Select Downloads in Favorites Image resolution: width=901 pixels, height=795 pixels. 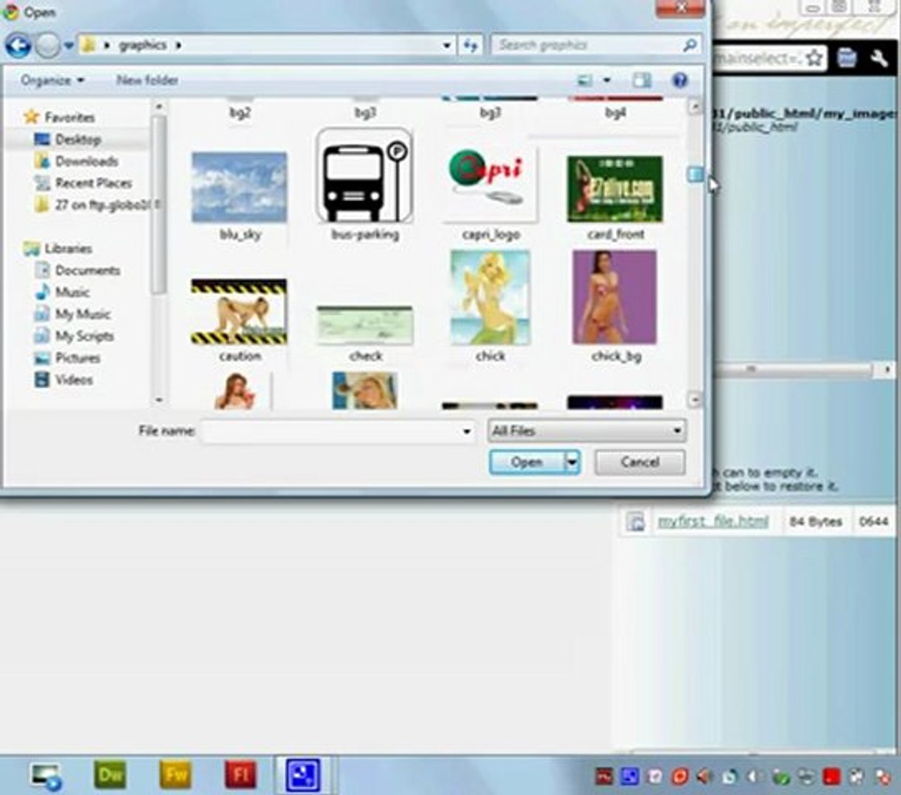(76, 161)
